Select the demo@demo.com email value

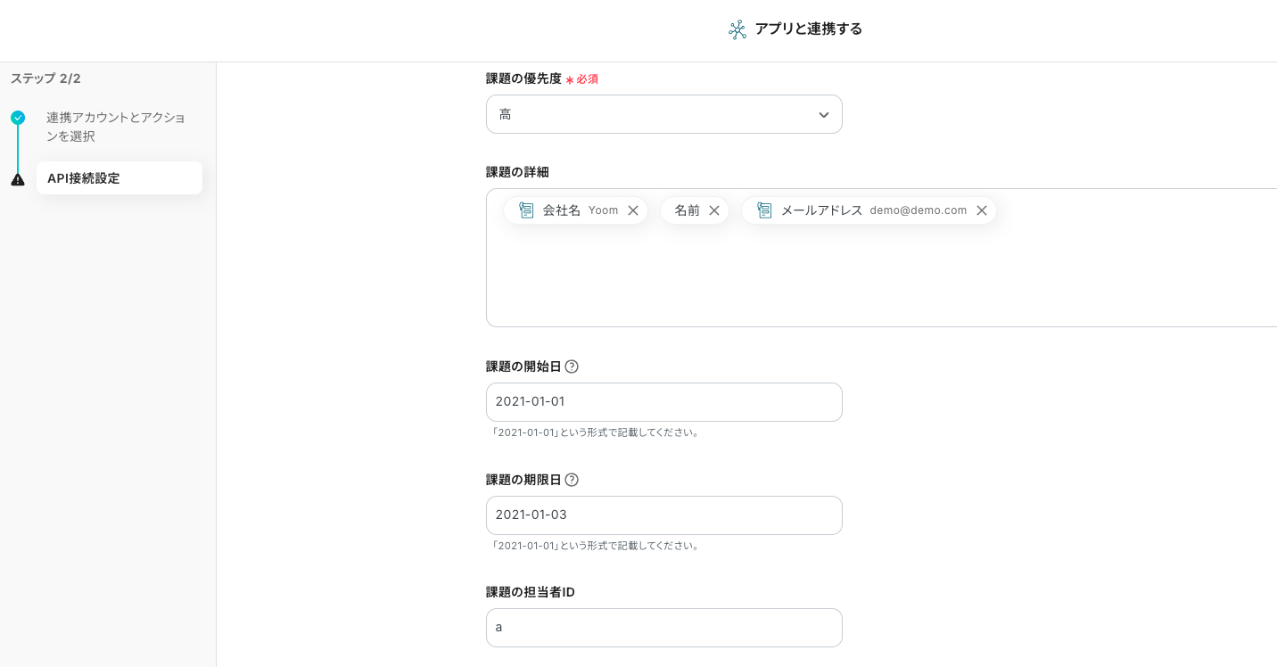coord(918,210)
